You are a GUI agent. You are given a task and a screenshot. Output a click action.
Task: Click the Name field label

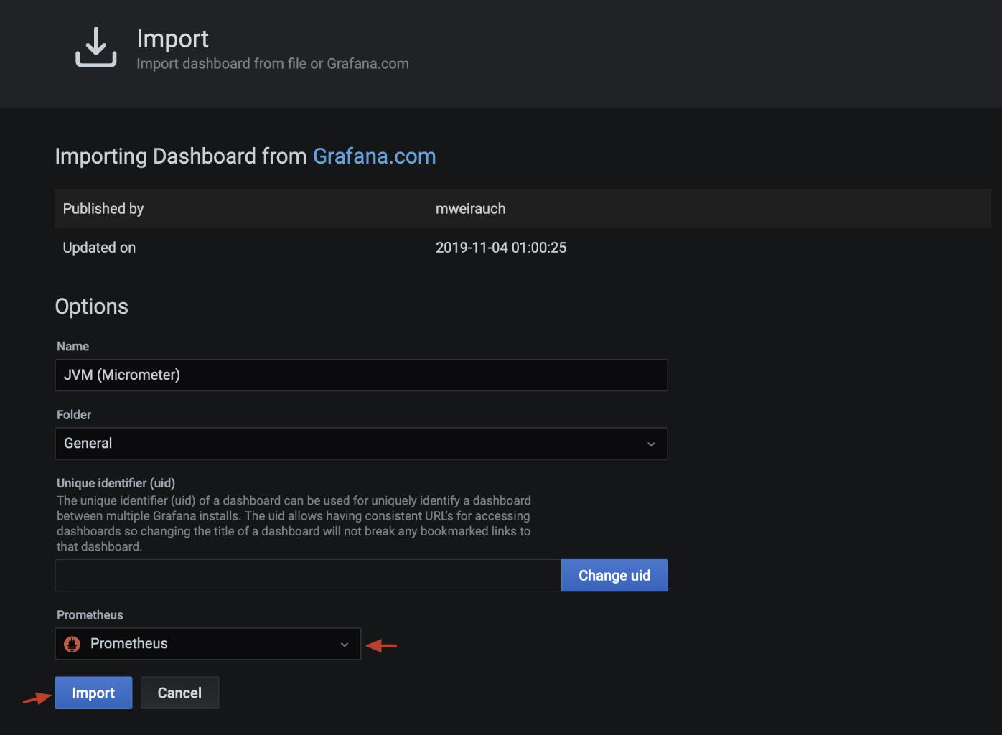pyautogui.click(x=72, y=346)
